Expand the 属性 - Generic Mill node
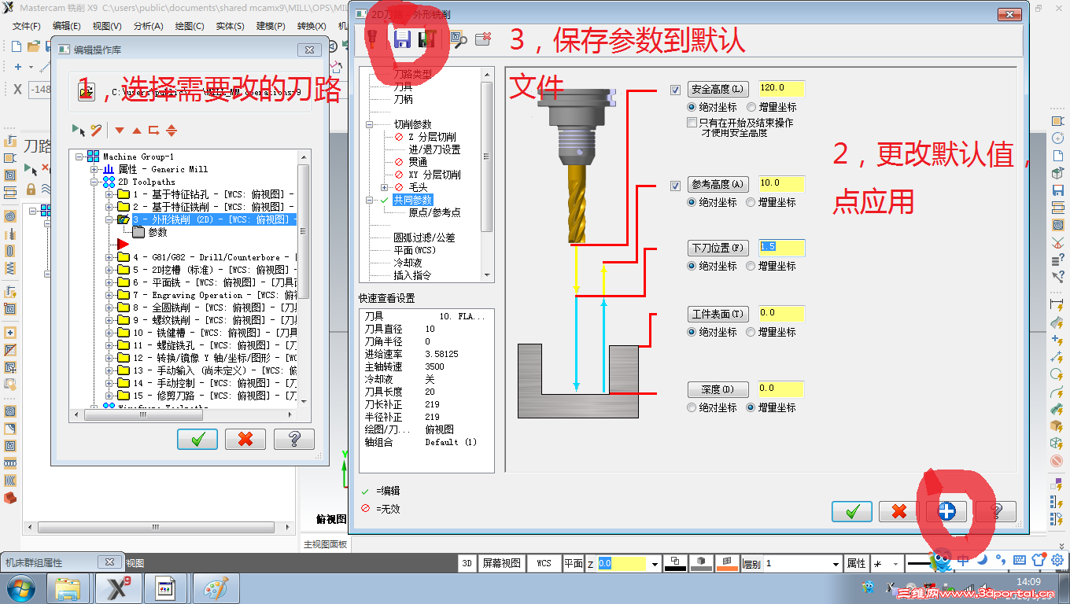1070x604 pixels. (94, 169)
